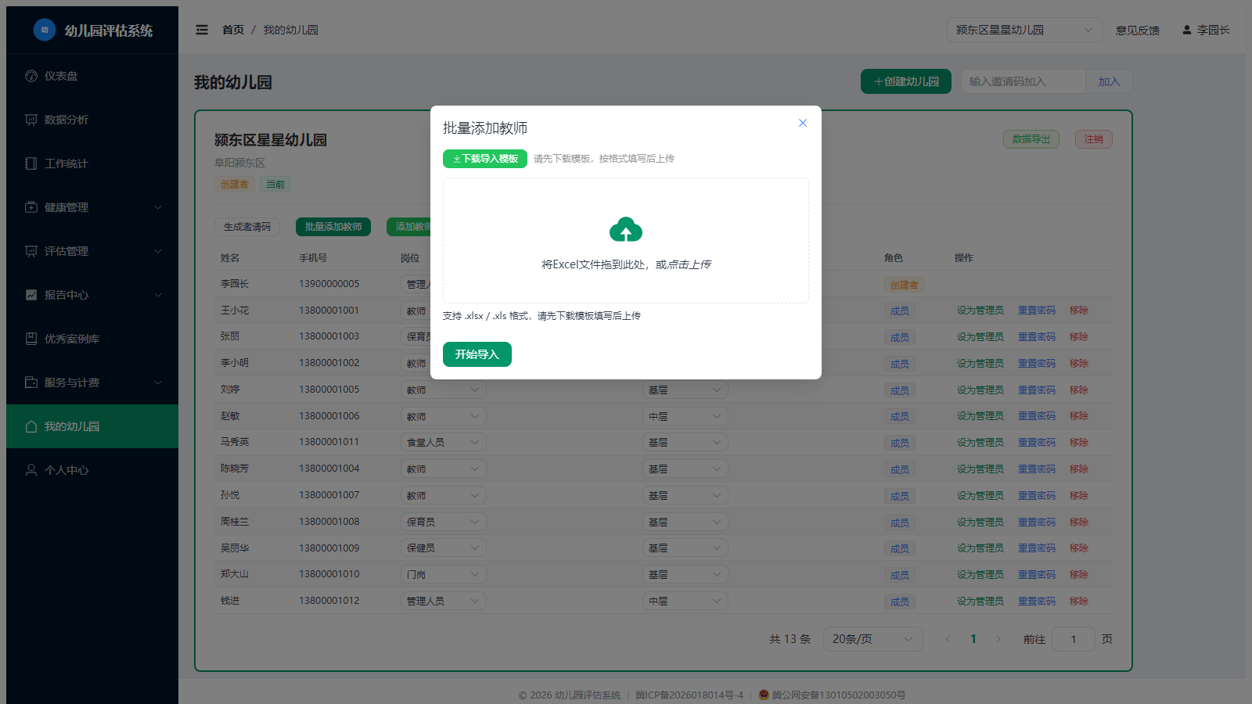Screen dimensions: 1252x704
Task: Expand the 健康管理 sidebar menu
Action: (92, 207)
